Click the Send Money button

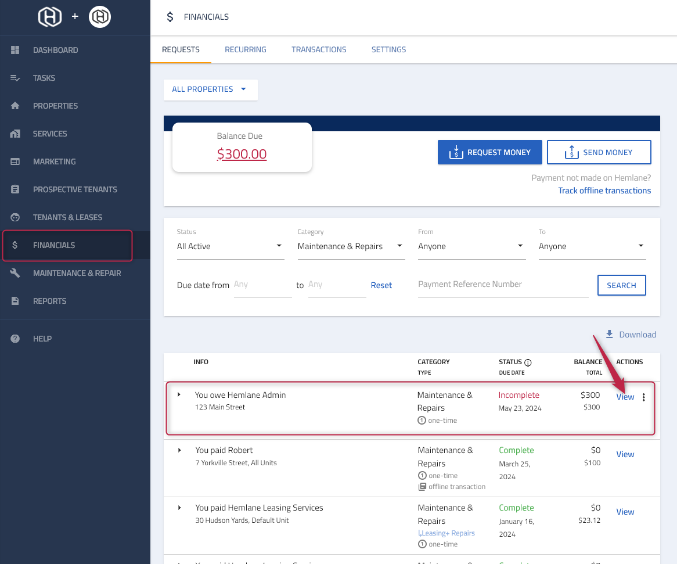click(x=599, y=152)
